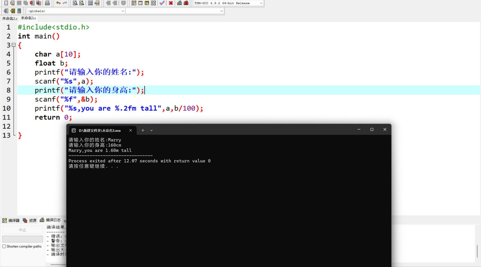Click the scanf("%f",&b); code line
The height and width of the screenshot is (267, 481).
pos(66,99)
